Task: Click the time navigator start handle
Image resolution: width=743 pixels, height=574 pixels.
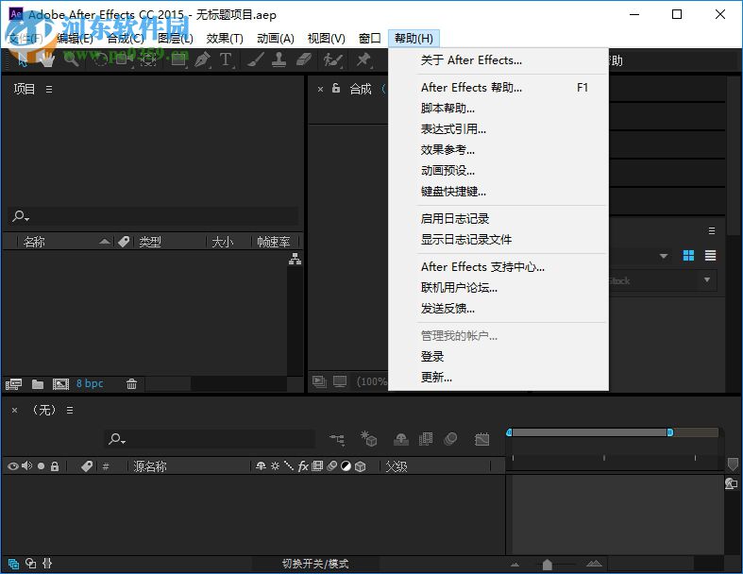Action: pos(509,432)
